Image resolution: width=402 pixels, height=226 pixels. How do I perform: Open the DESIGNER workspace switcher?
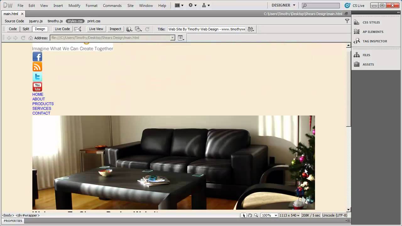pyautogui.click(x=283, y=5)
